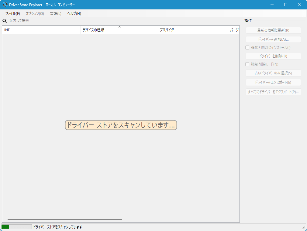Viewport: 307px width, 231px height.
Task: Minimize the Driver Store Explorer window
Action: point(272,5)
